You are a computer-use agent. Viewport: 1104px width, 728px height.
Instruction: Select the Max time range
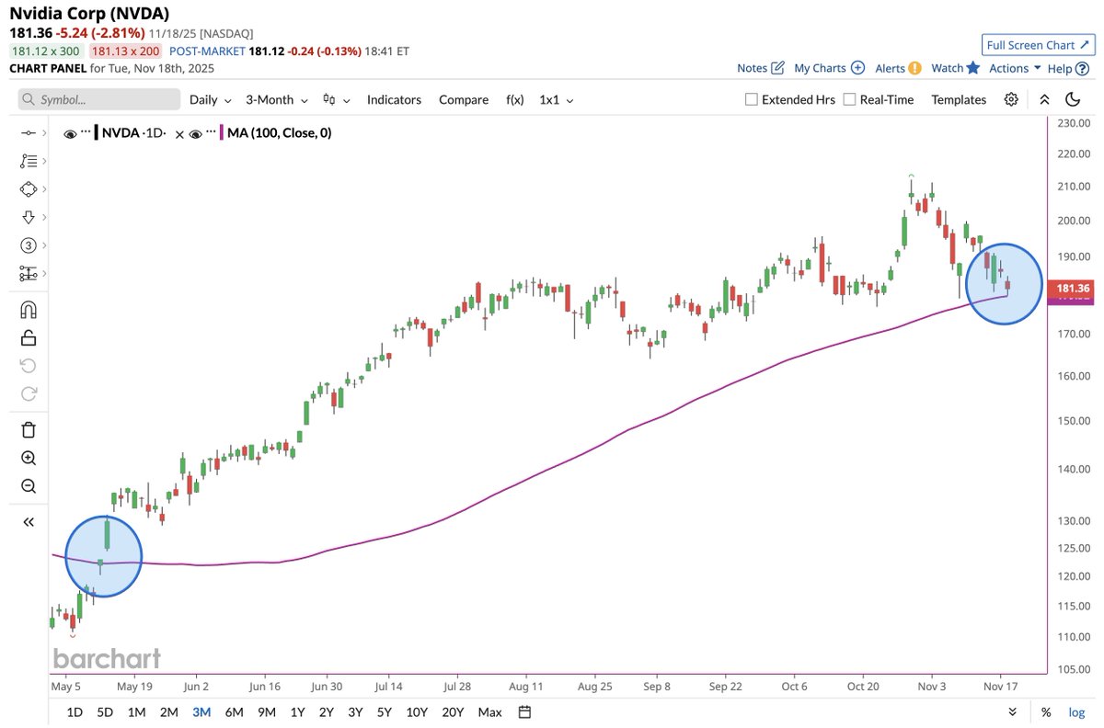[489, 712]
